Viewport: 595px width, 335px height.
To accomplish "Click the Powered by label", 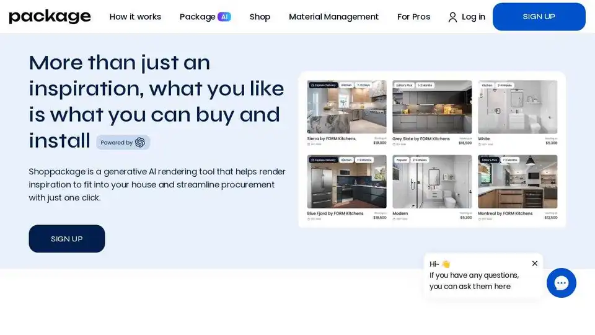I will [117, 143].
